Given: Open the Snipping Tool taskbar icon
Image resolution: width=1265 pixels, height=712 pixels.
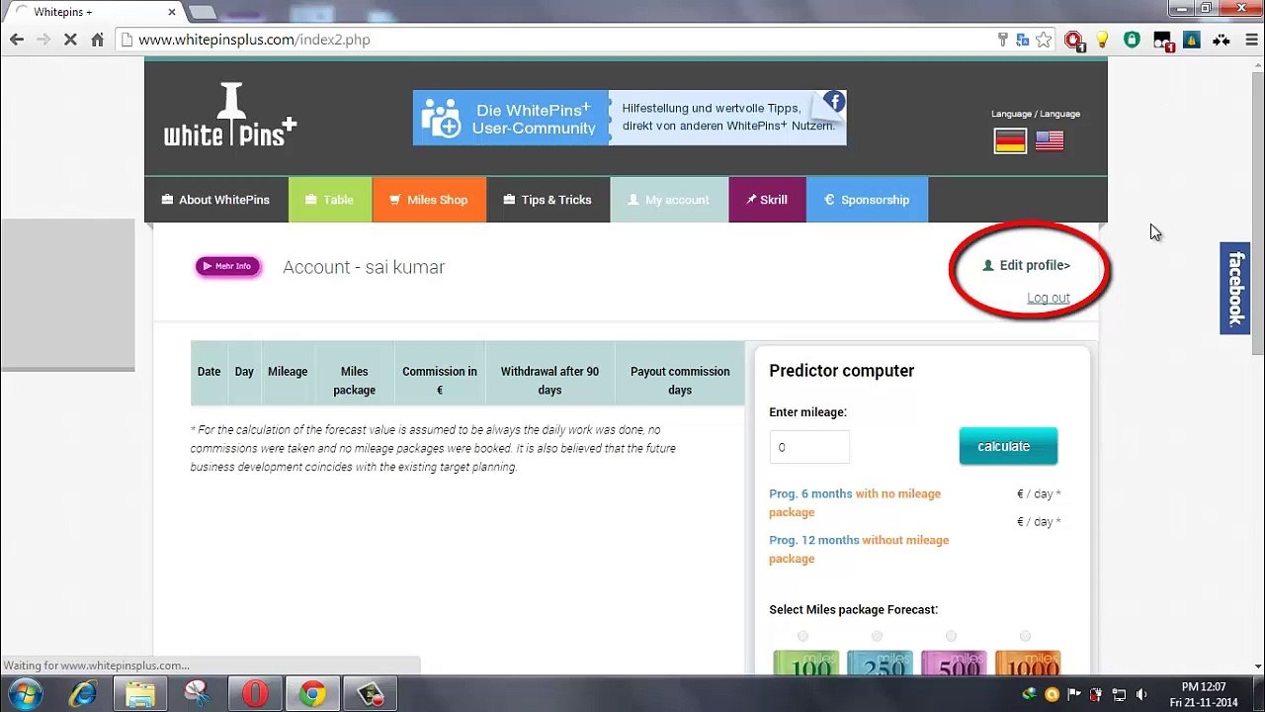Looking at the screenshot, I should point(198,694).
